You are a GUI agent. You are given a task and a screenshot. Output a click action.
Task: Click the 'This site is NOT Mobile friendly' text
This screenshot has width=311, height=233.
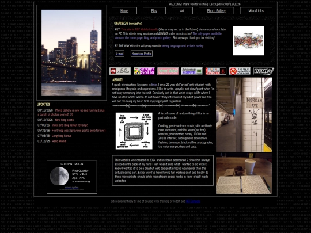coord(139,29)
